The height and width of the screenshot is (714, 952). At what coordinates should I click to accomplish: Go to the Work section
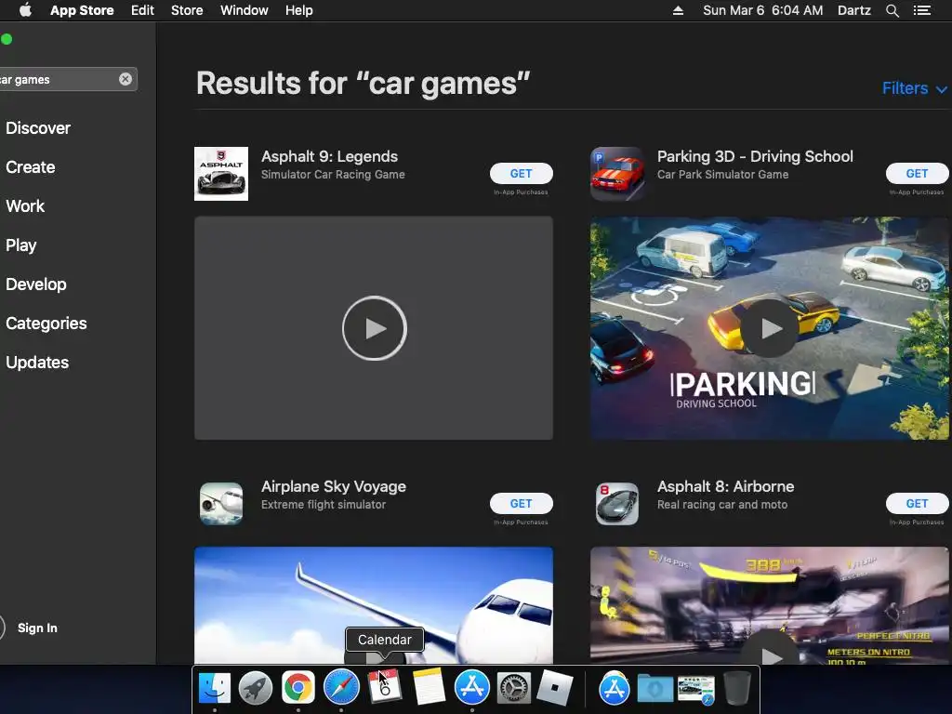pos(25,206)
